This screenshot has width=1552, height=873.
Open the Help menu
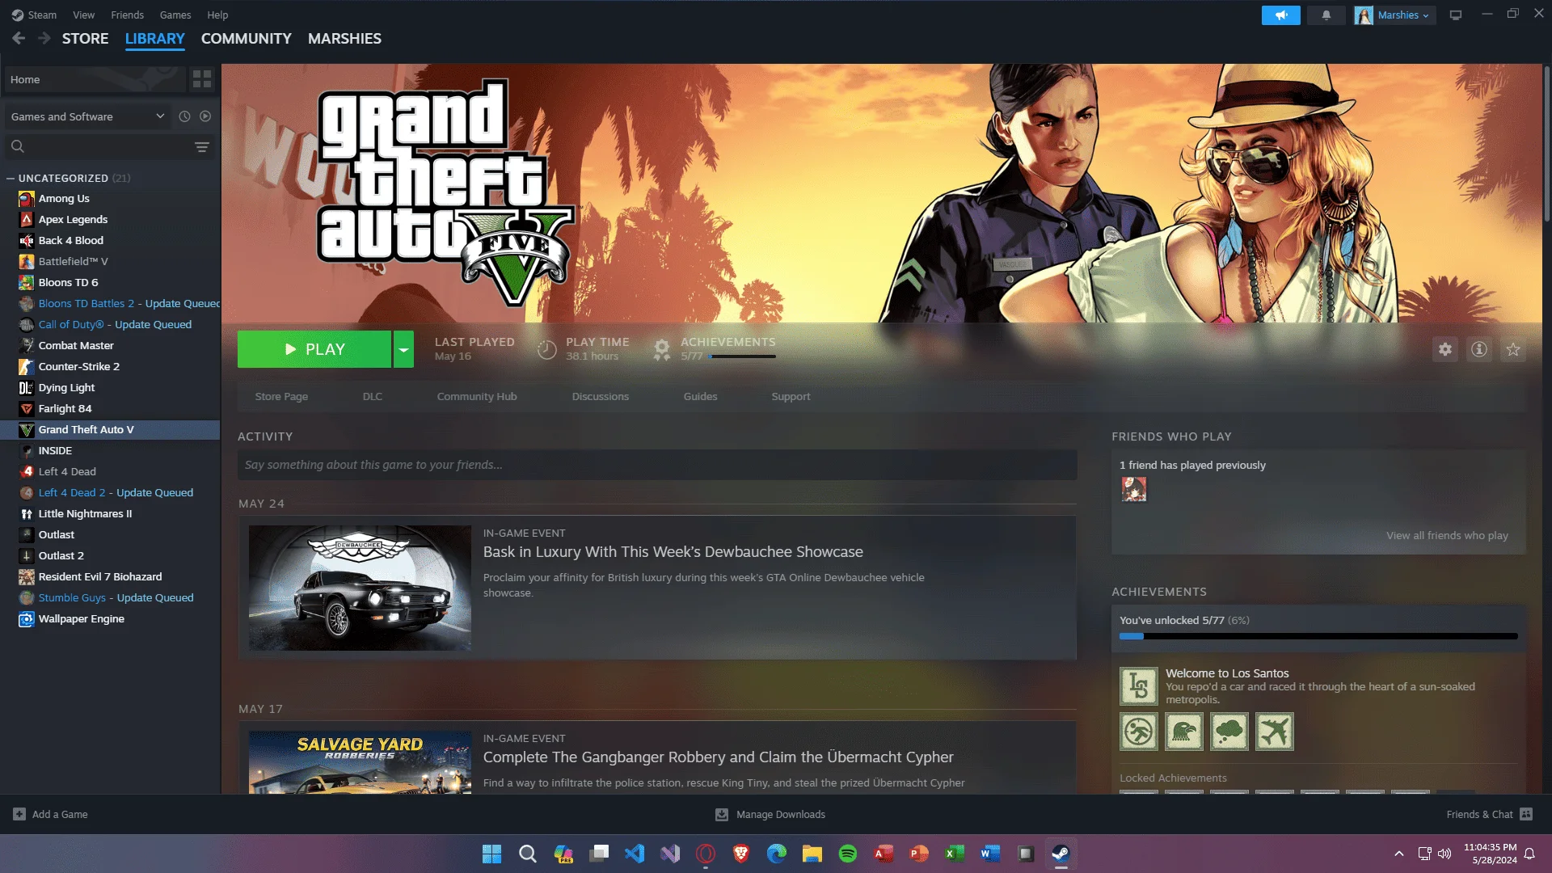pos(217,15)
